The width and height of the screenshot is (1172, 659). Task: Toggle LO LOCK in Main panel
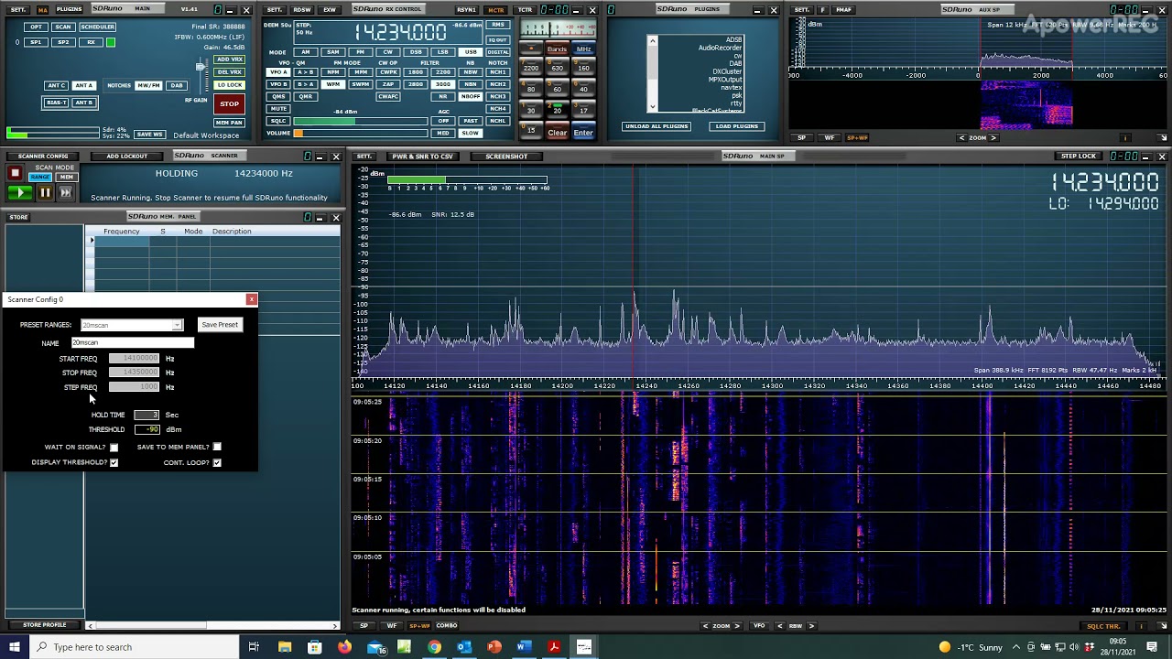point(229,85)
